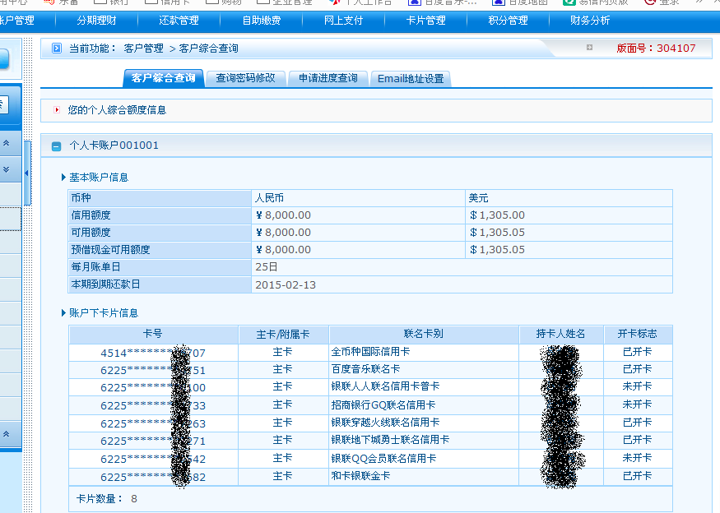Open the 卡片管理 menu
Screen dimensions: 720x513
click(425, 21)
